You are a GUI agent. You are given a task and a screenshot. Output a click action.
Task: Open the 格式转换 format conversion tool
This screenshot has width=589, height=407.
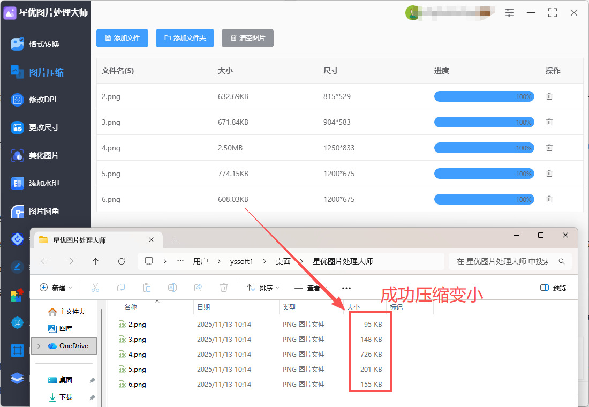tap(35, 44)
